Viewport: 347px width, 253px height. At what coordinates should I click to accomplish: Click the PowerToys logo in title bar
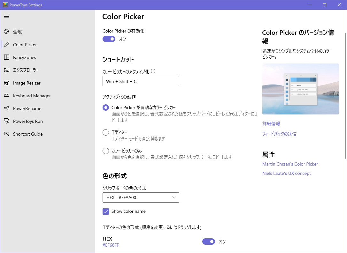click(5, 5)
